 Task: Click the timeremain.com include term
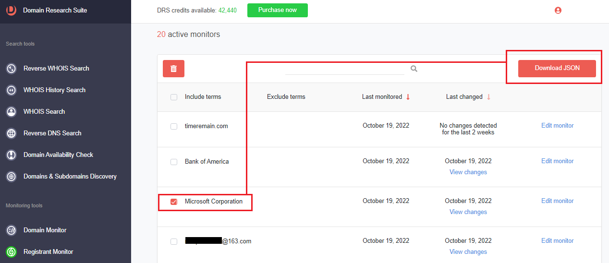pyautogui.click(x=207, y=126)
